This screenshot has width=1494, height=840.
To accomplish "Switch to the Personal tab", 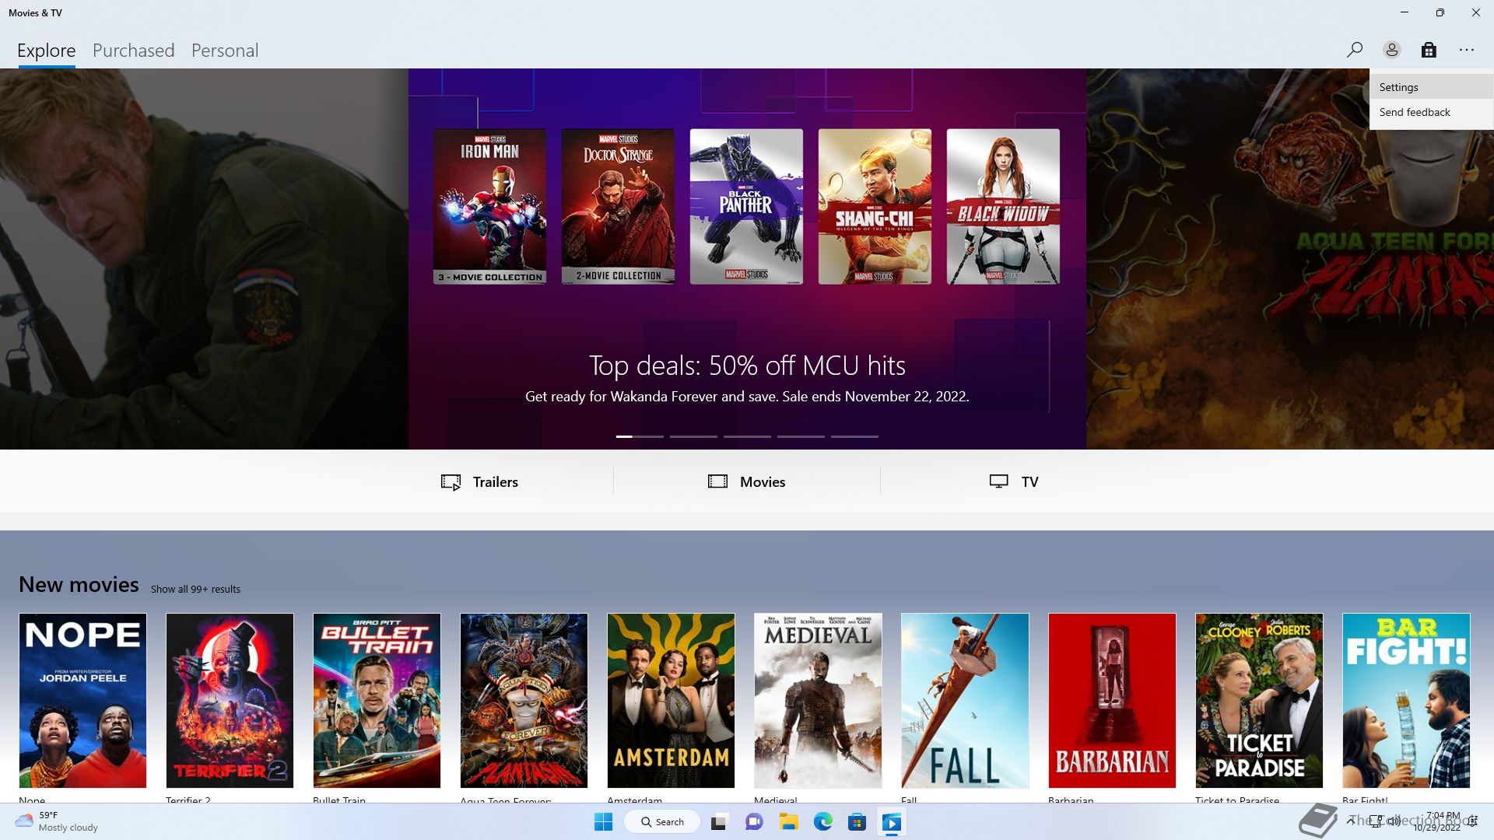I will click(x=225, y=51).
